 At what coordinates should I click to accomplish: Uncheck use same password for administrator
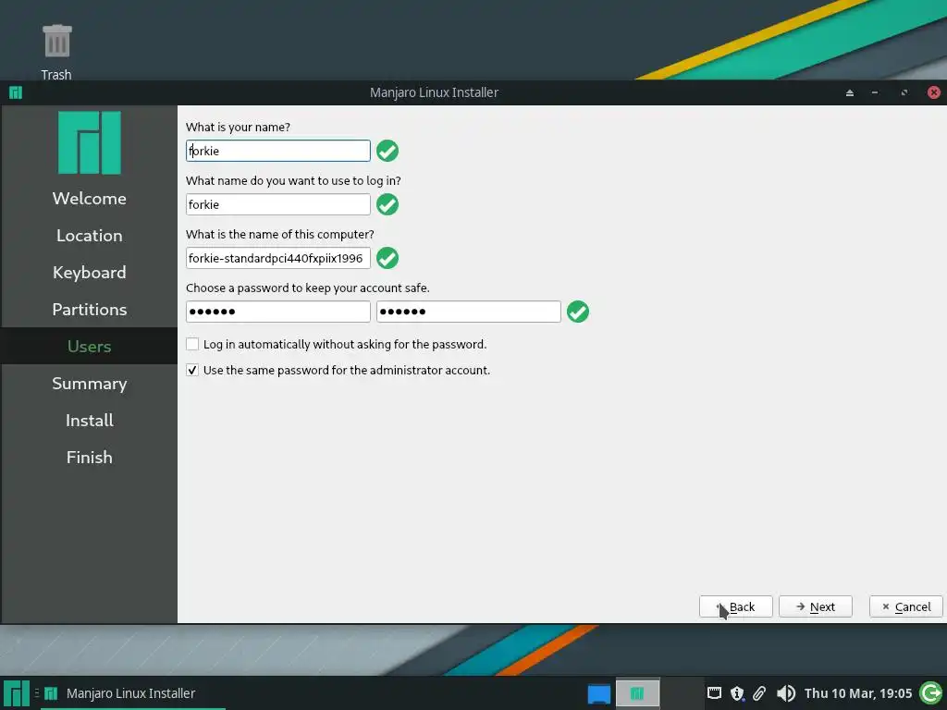[x=192, y=370]
